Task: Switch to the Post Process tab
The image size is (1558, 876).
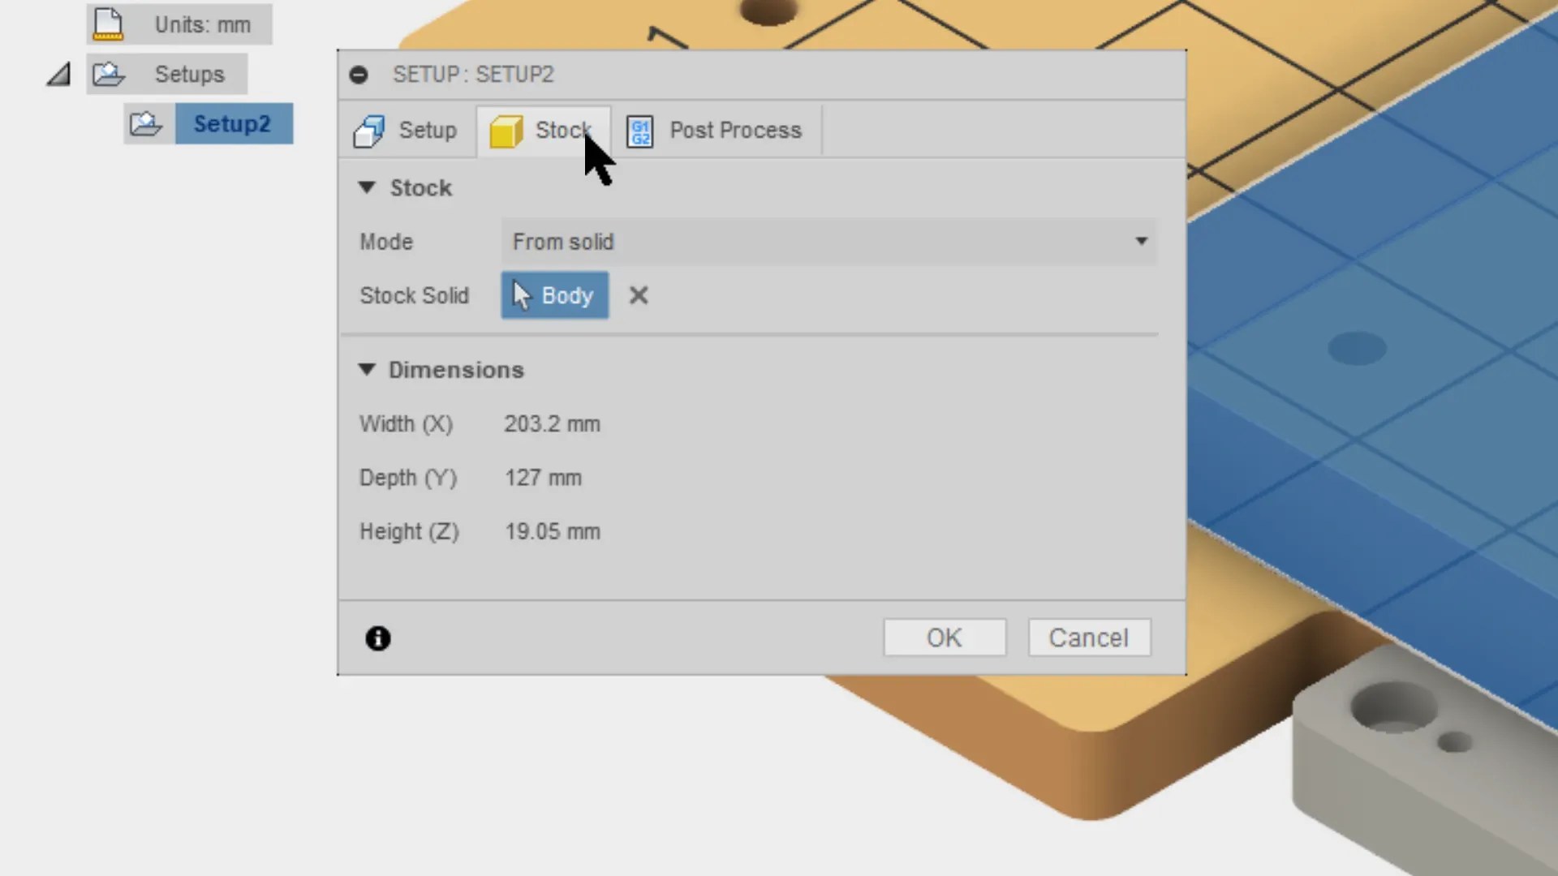Action: [734, 131]
